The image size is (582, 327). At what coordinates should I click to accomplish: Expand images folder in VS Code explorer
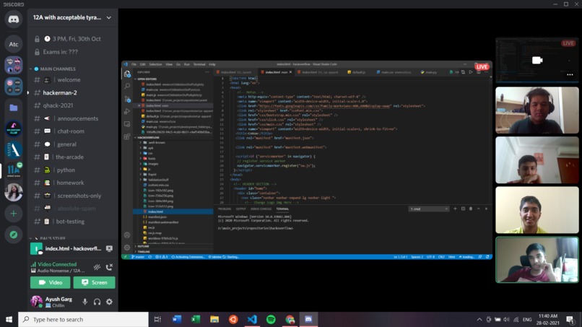153,164
